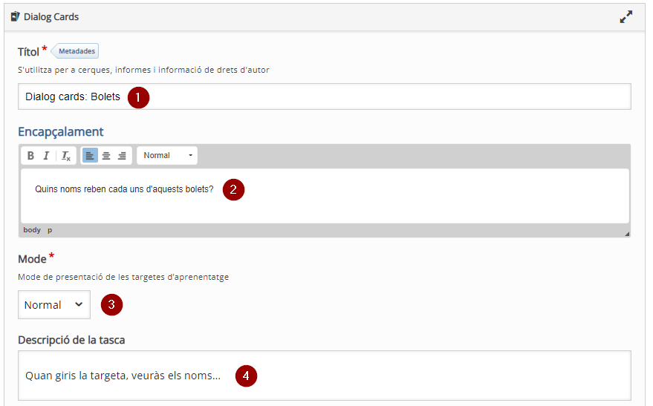Click the Títol input field
Viewport: 653px width, 406px height.
[325, 96]
